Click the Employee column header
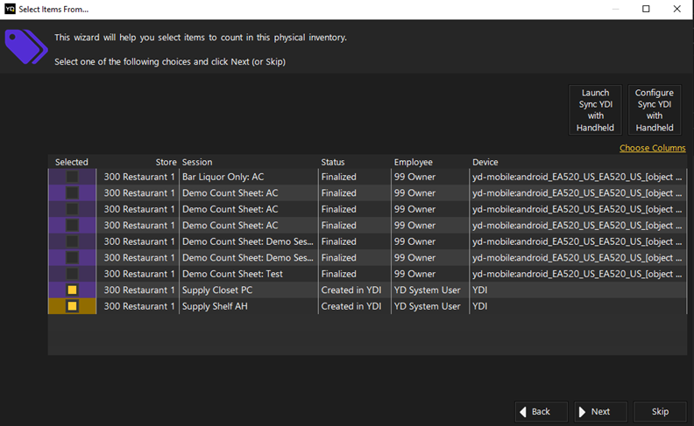 click(414, 162)
